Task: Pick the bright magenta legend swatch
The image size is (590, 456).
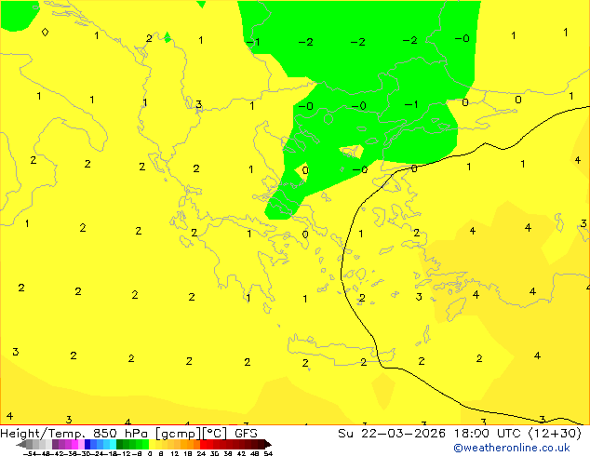Action: 74,445
